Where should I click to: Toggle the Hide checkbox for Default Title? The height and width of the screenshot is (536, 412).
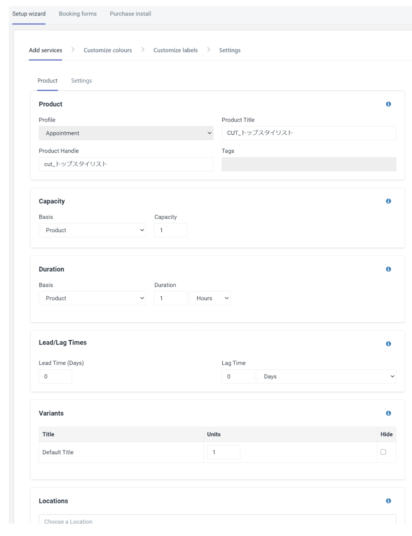[383, 452]
